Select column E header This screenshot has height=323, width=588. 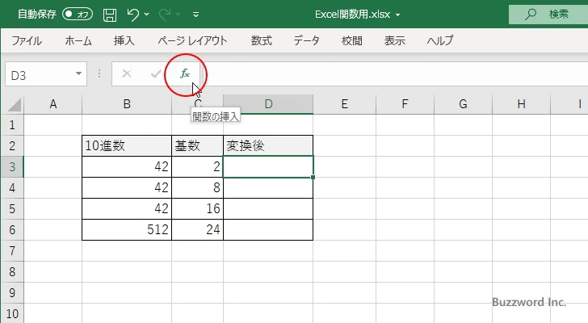[x=344, y=104]
